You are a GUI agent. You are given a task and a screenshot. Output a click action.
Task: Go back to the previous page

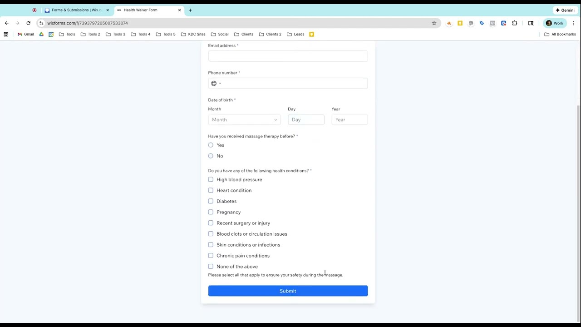(x=6, y=23)
